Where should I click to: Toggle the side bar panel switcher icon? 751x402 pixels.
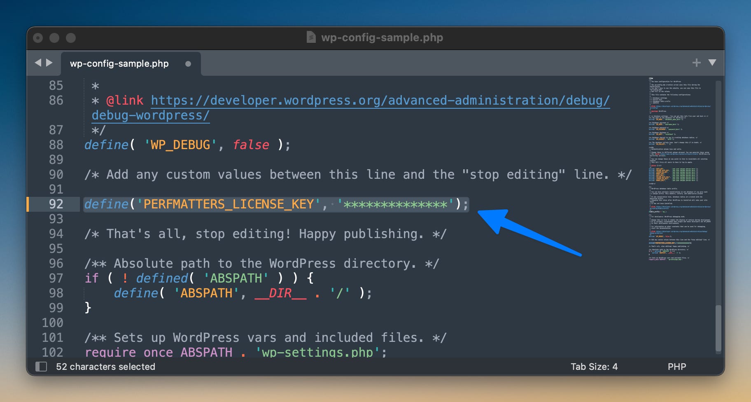pos(41,367)
